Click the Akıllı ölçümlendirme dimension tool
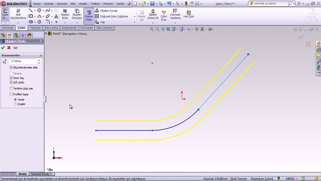 click(18, 14)
